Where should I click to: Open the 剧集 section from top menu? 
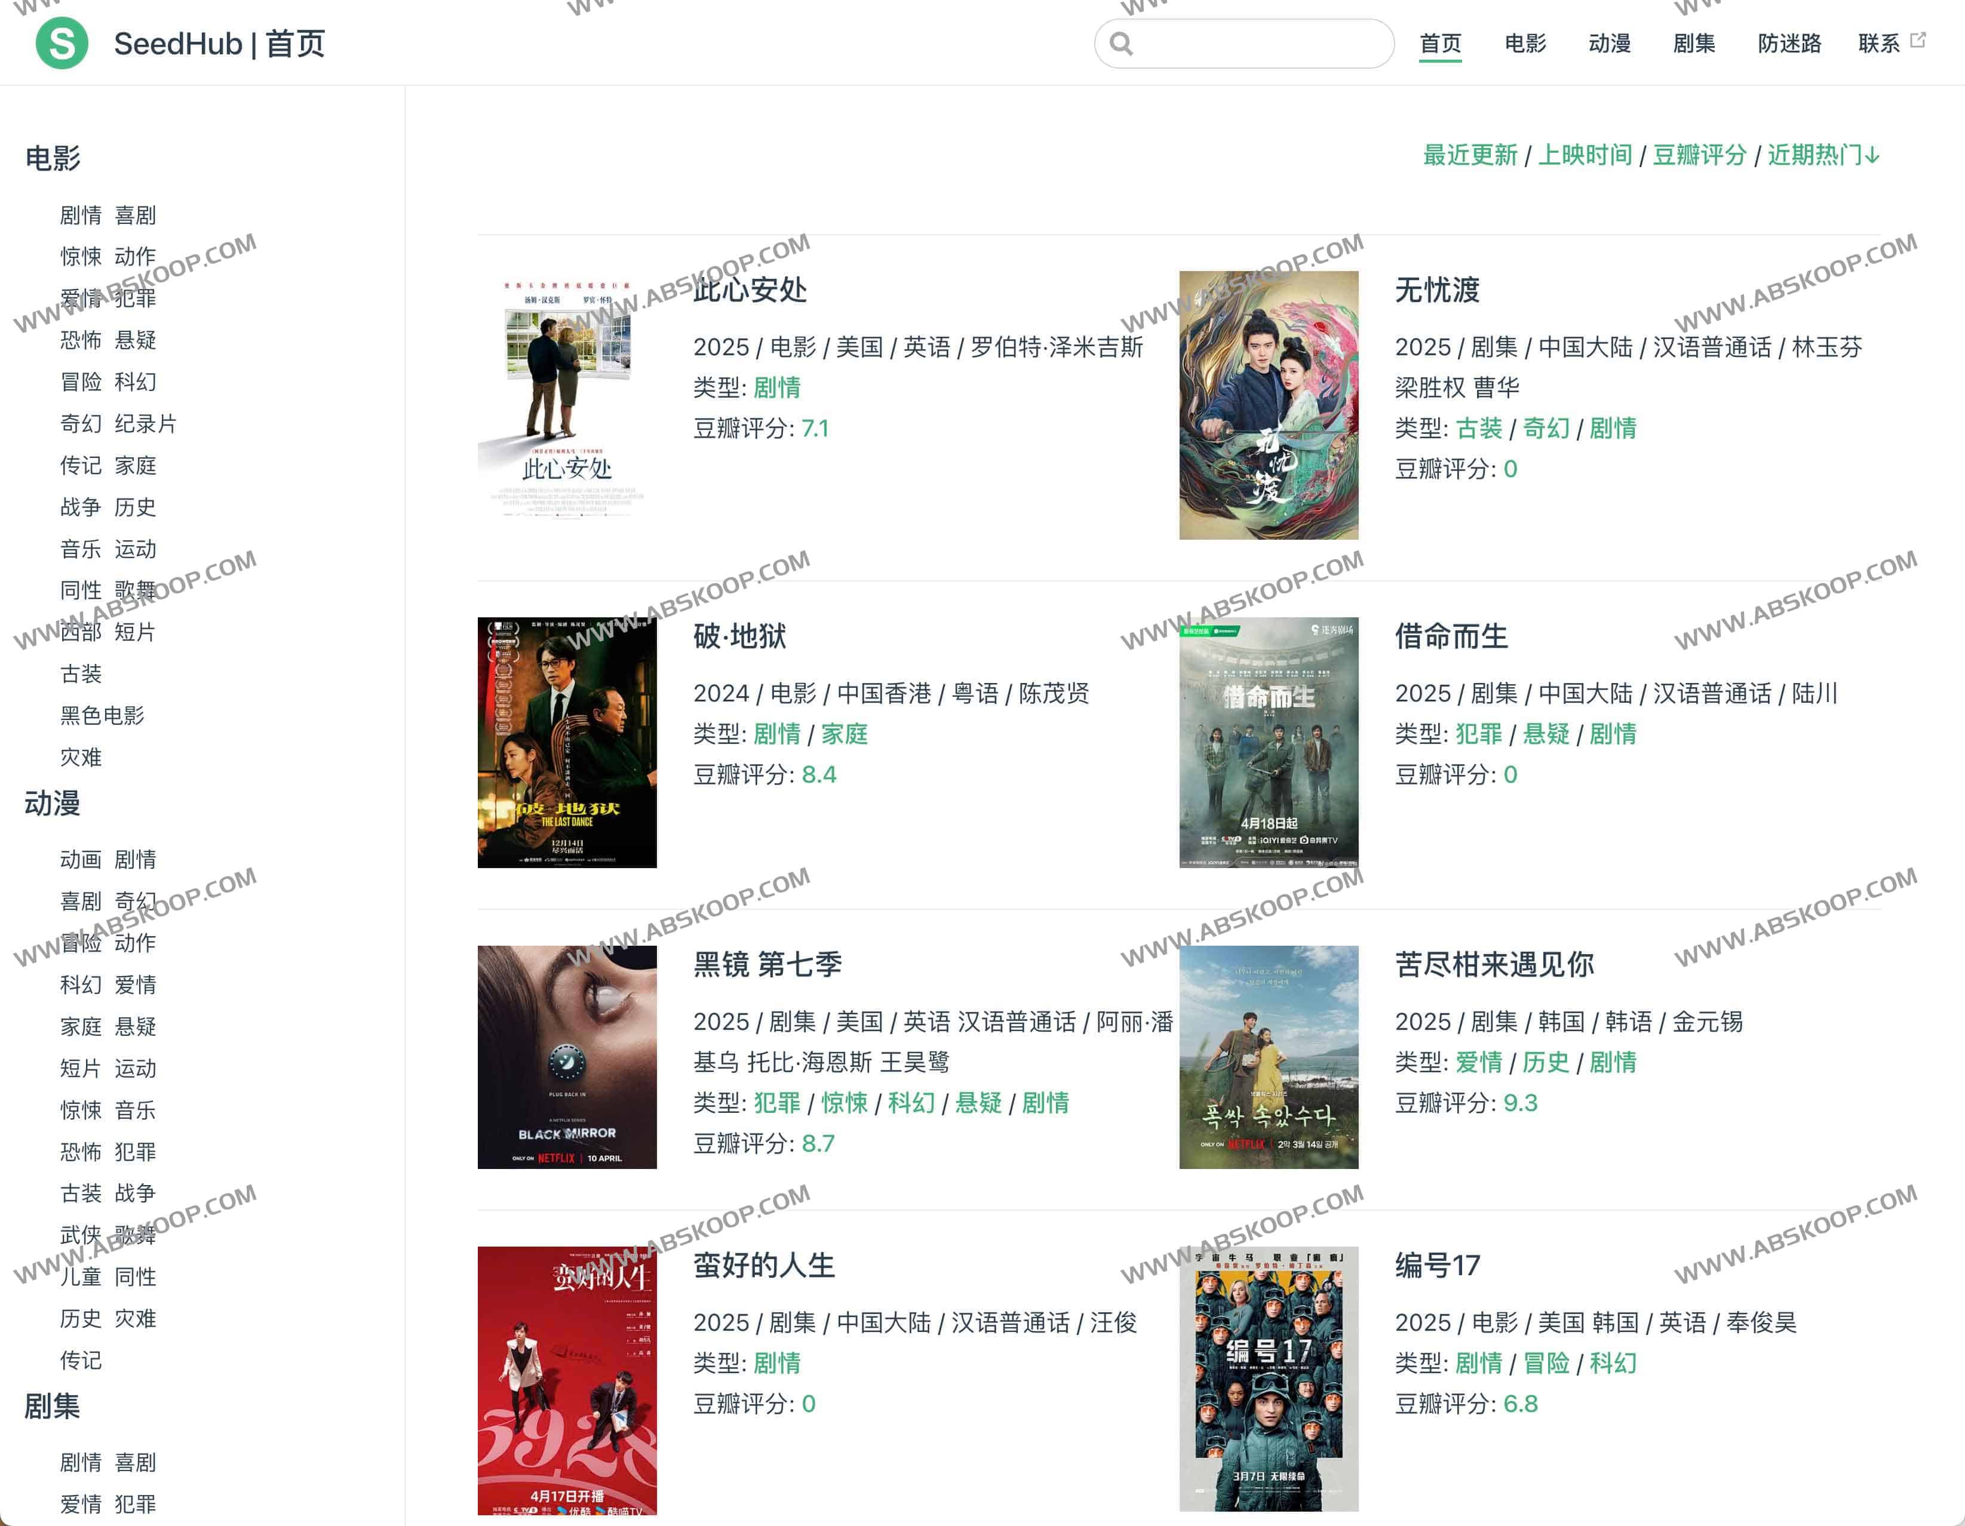click(1695, 43)
